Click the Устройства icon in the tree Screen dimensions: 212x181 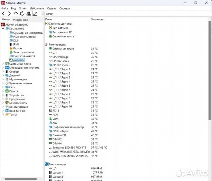[x=7, y=95]
